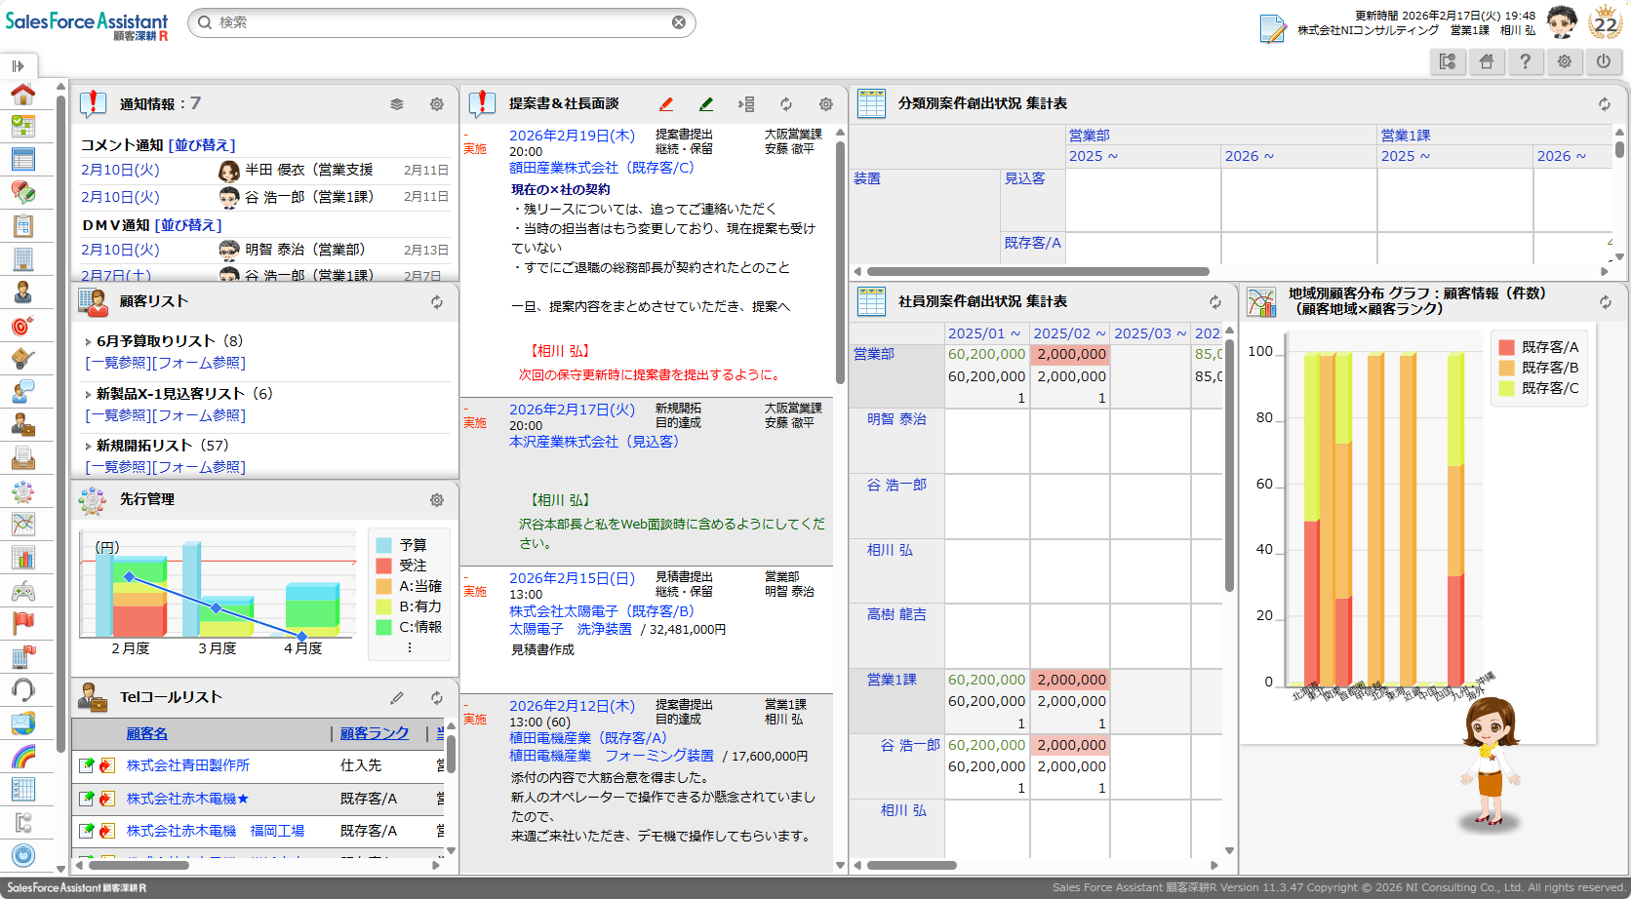Click 並び替え link next to コメント通知

coord(202,145)
